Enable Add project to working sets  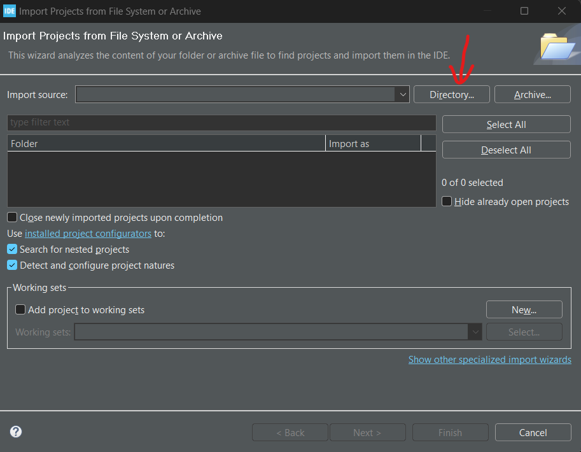[x=20, y=309]
